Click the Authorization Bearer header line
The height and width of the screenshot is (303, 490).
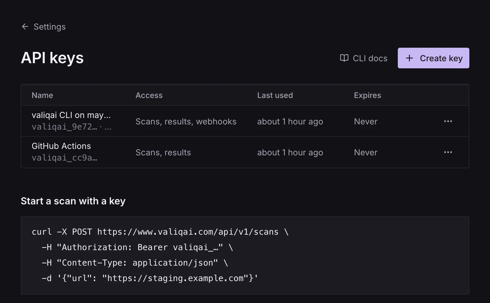(137, 247)
